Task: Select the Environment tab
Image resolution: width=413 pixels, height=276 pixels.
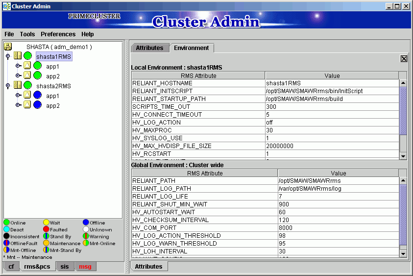Action: [x=192, y=48]
